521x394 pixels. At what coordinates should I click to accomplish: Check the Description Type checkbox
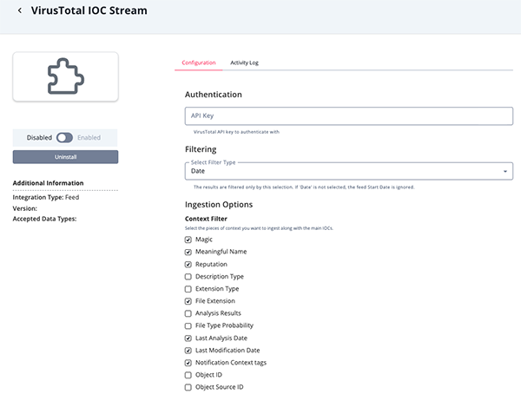coord(188,276)
